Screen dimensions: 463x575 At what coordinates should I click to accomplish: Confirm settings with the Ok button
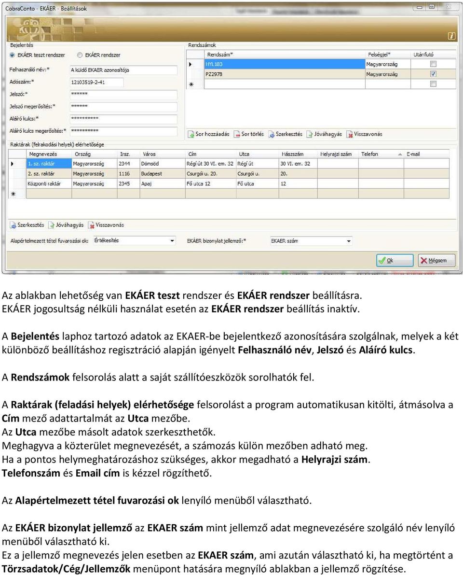pos(395,260)
